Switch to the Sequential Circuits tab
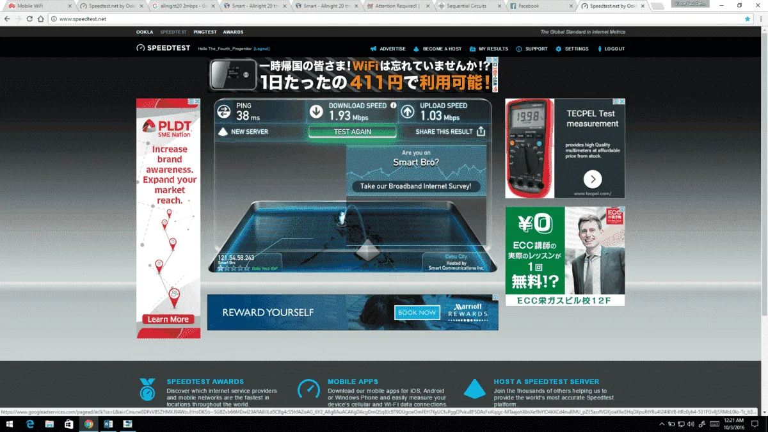Screen dimensions: 768x432 coord(470,6)
